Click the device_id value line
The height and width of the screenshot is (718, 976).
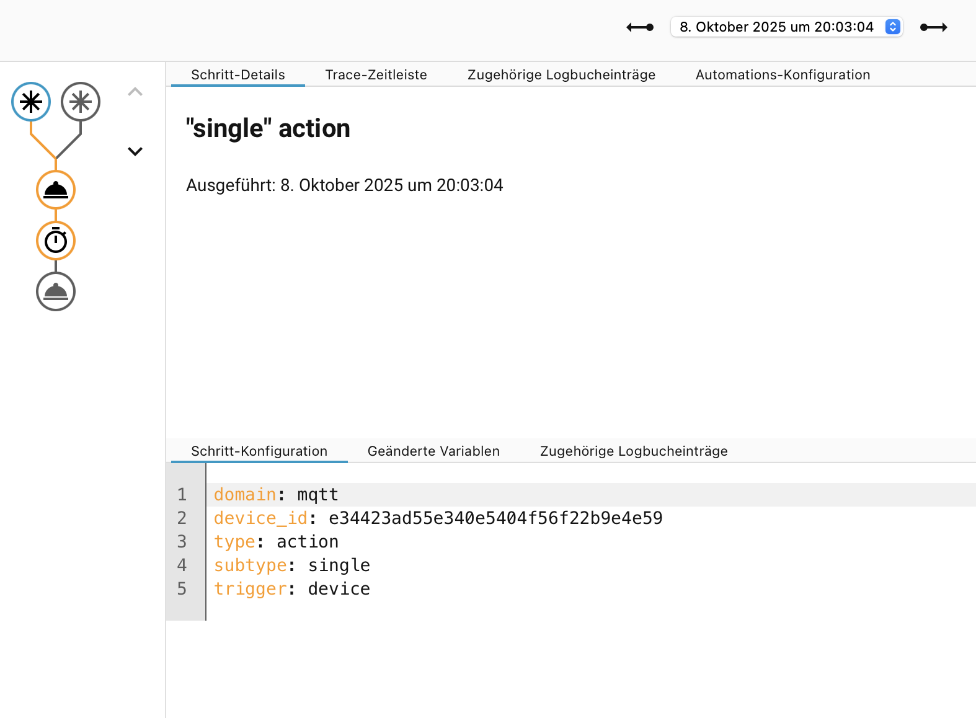coord(591,518)
